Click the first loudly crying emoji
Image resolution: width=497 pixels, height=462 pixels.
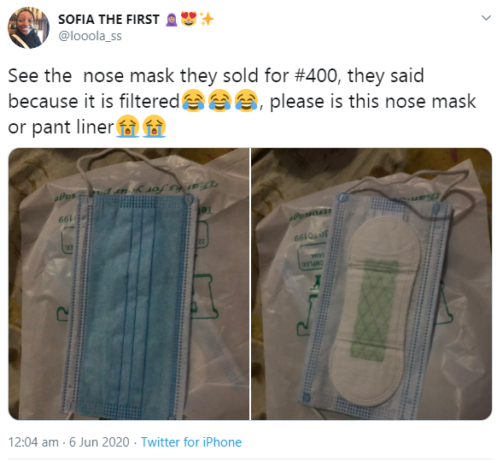click(127, 127)
